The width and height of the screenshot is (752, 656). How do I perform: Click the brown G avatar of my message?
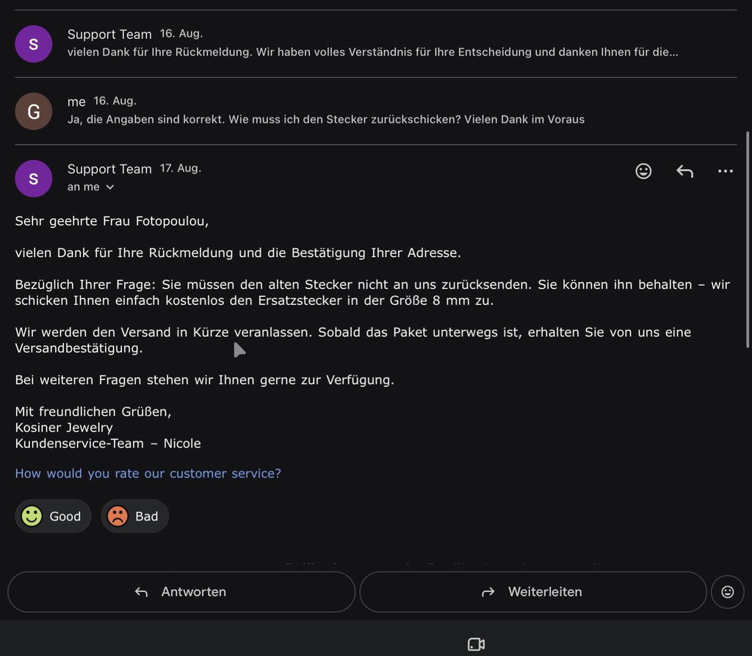[34, 112]
